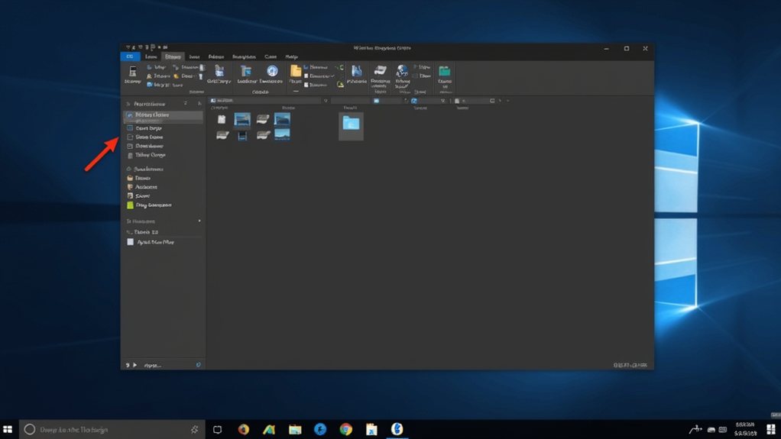Viewport: 781px width, 439px height.
Task: Open the blue File tab in the ribbon
Action: [x=130, y=56]
